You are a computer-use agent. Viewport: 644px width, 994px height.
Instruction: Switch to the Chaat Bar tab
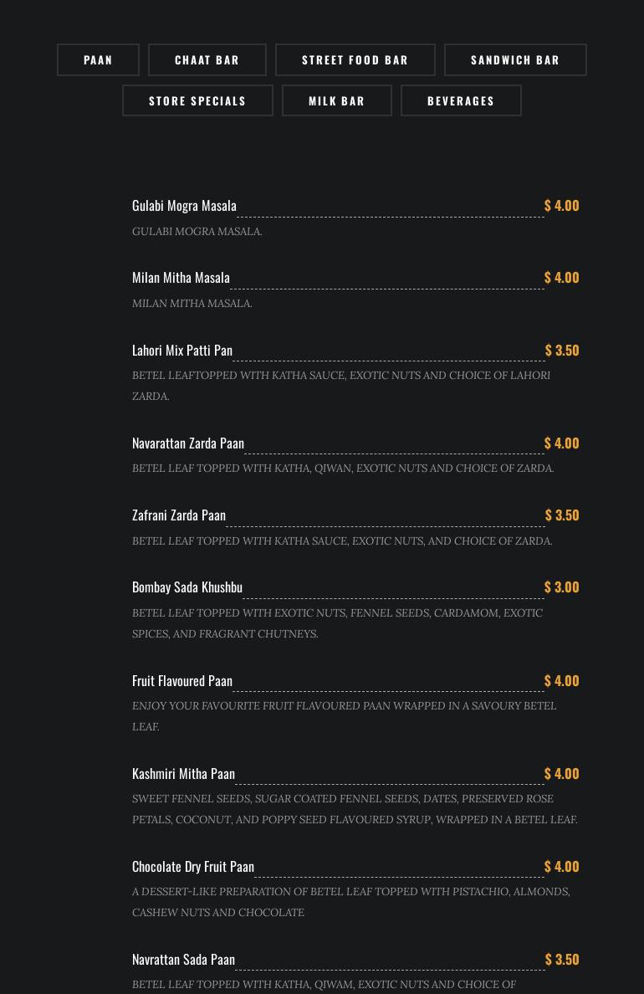(207, 60)
